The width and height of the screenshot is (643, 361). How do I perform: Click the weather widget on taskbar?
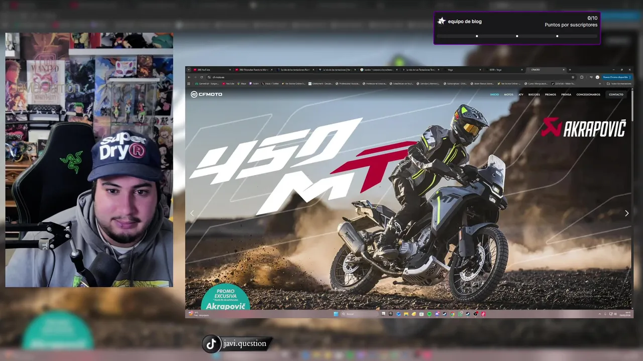(x=198, y=314)
